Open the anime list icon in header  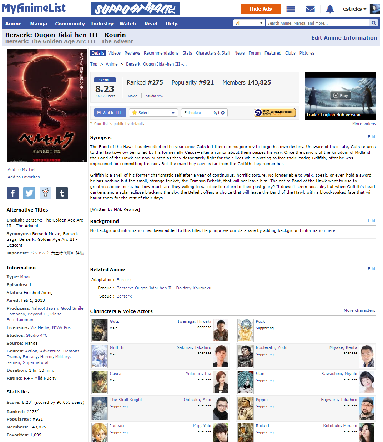click(291, 9)
